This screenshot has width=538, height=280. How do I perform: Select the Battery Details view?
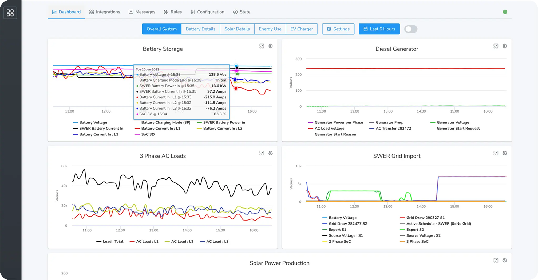(200, 29)
